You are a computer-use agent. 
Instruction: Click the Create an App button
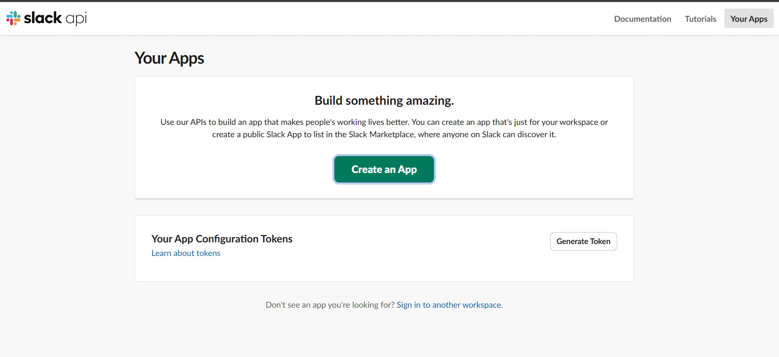tap(384, 169)
